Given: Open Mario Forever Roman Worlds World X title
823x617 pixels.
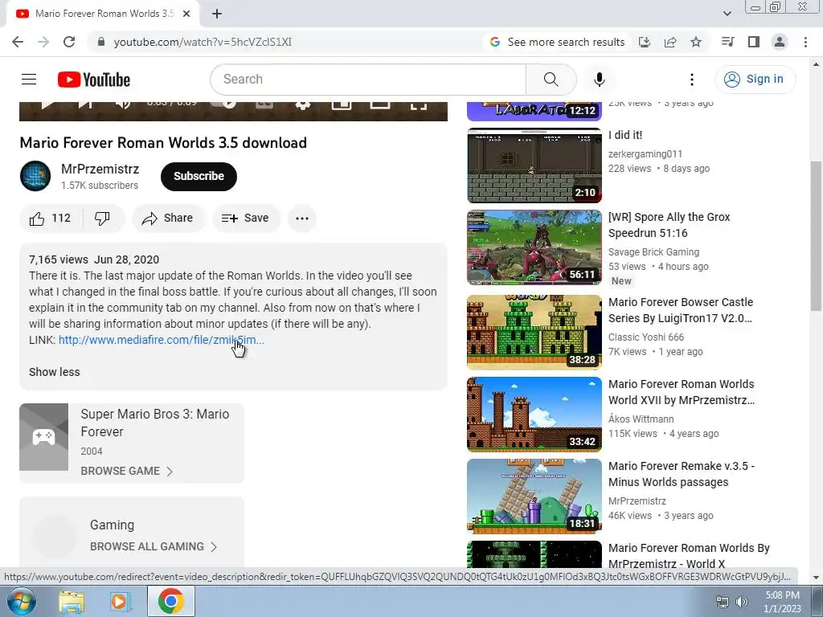Looking at the screenshot, I should [689, 556].
